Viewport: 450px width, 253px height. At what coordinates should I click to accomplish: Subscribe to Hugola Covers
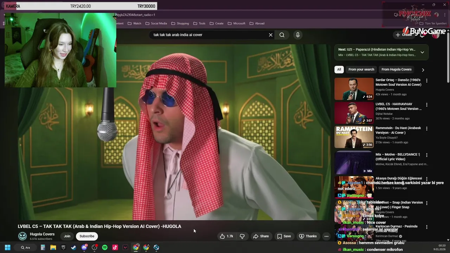click(x=87, y=236)
